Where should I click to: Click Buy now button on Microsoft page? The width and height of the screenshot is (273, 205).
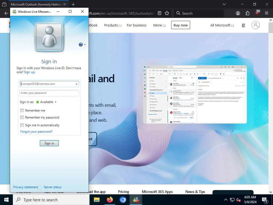point(180,25)
